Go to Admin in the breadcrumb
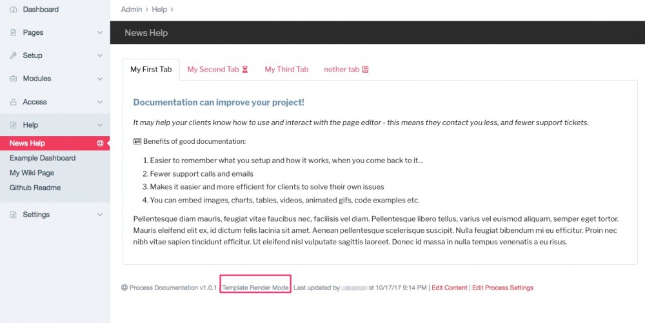The image size is (645, 323). point(132,10)
